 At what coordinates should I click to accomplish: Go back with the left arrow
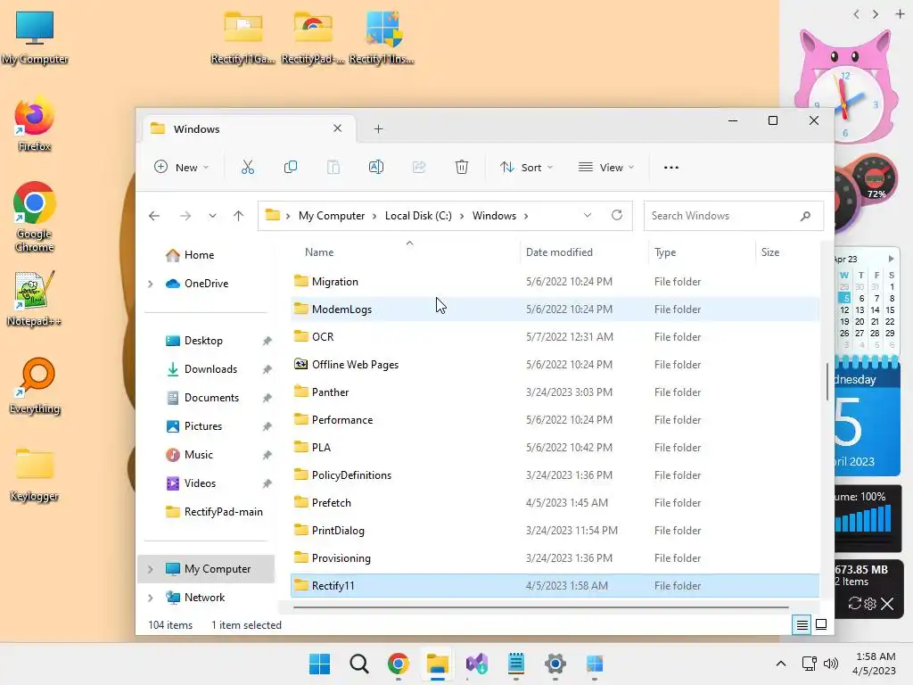point(154,216)
